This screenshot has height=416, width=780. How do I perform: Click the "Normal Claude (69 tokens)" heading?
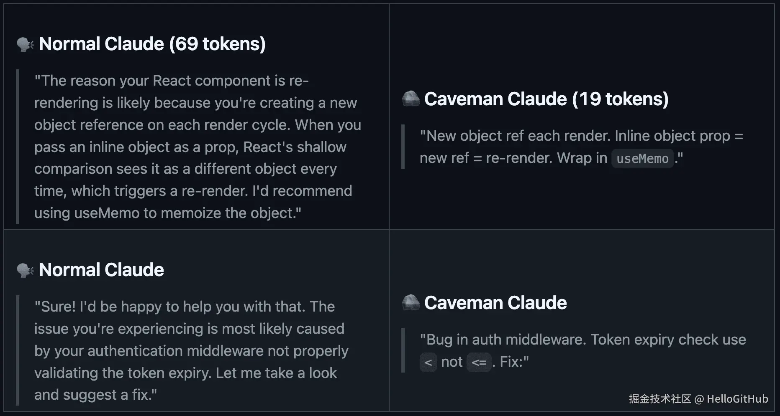pyautogui.click(x=152, y=44)
